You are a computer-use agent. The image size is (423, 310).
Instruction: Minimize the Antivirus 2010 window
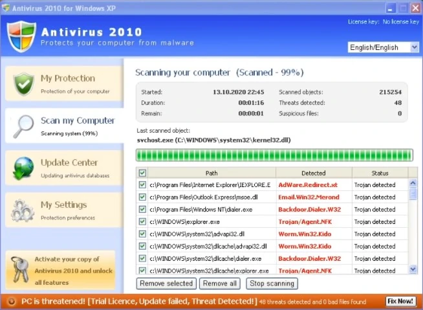390,8
